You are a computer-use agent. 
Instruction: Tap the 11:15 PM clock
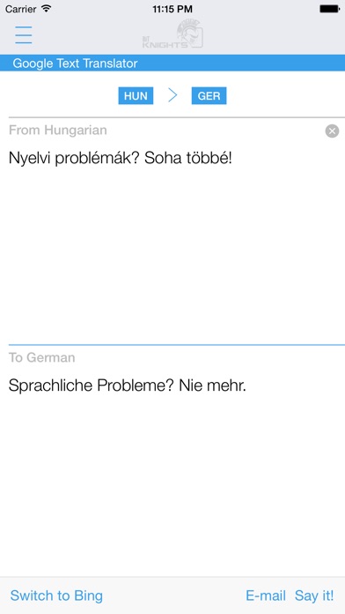coord(172,9)
